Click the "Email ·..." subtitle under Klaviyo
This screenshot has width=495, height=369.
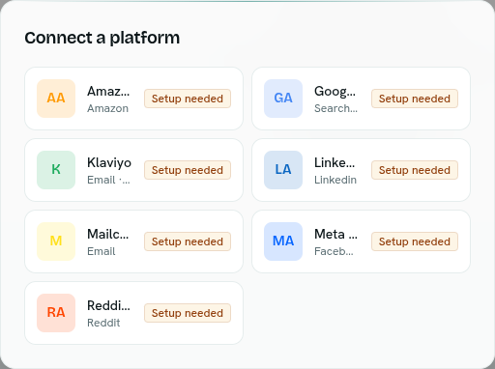point(109,180)
